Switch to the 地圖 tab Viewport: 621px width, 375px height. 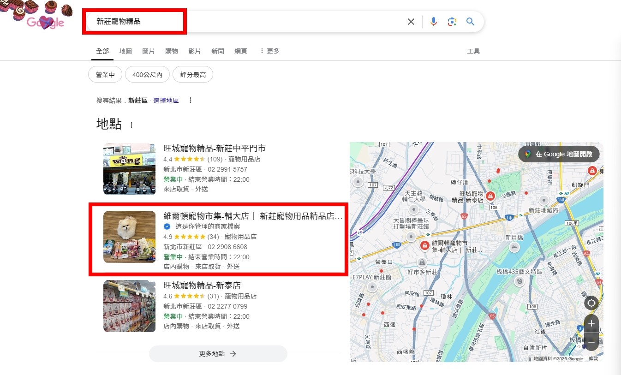click(125, 51)
